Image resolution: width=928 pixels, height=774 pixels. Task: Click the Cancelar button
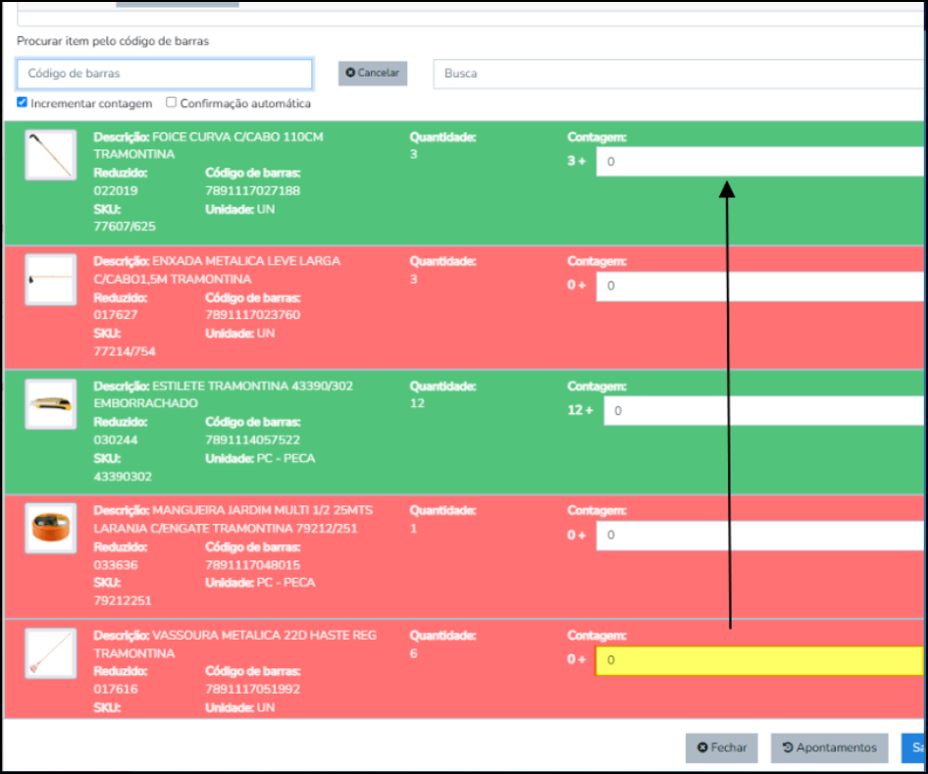coord(373,74)
